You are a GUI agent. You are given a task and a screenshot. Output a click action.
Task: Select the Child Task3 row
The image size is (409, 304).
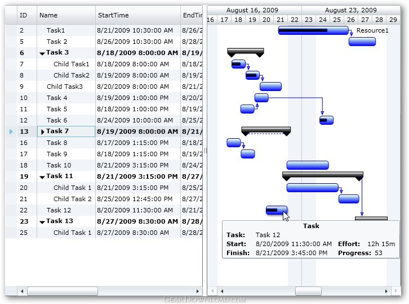click(64, 87)
